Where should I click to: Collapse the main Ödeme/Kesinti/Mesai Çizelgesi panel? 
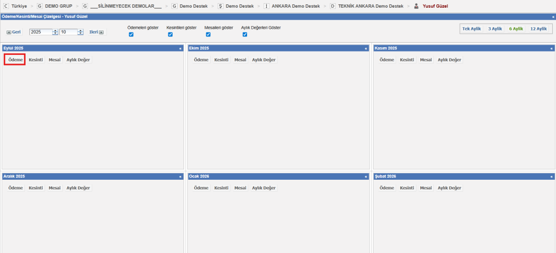[553, 17]
